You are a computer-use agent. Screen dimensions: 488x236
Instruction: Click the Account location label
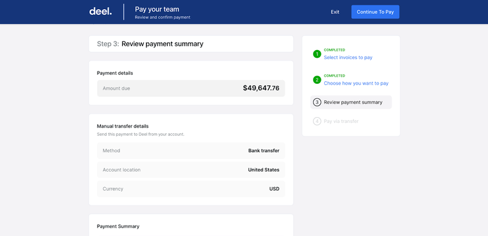click(122, 170)
